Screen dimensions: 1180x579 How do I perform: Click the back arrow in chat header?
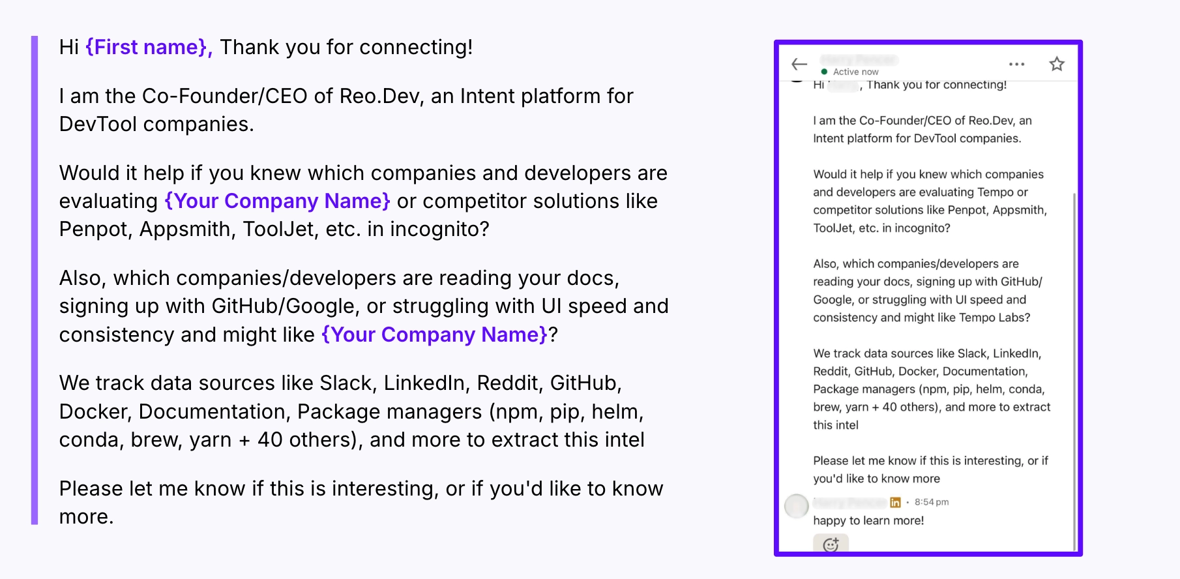coord(799,64)
